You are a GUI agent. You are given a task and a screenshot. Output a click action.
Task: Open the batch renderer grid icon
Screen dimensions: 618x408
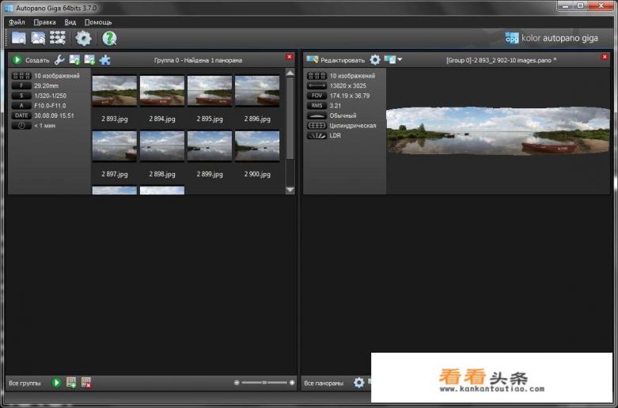coord(57,38)
